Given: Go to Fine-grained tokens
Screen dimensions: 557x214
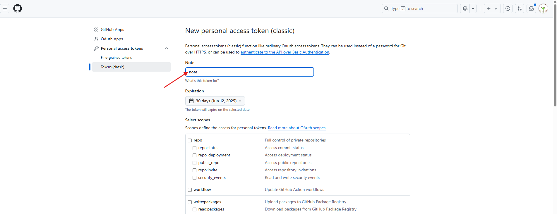Looking at the screenshot, I should point(116,58).
